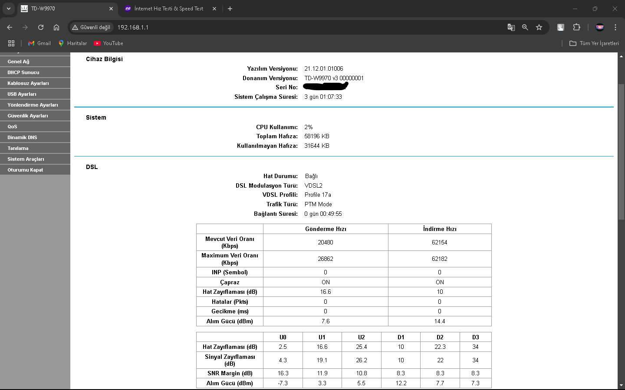Reload the router page with refresh icon
This screenshot has height=390, width=625.
click(x=41, y=27)
